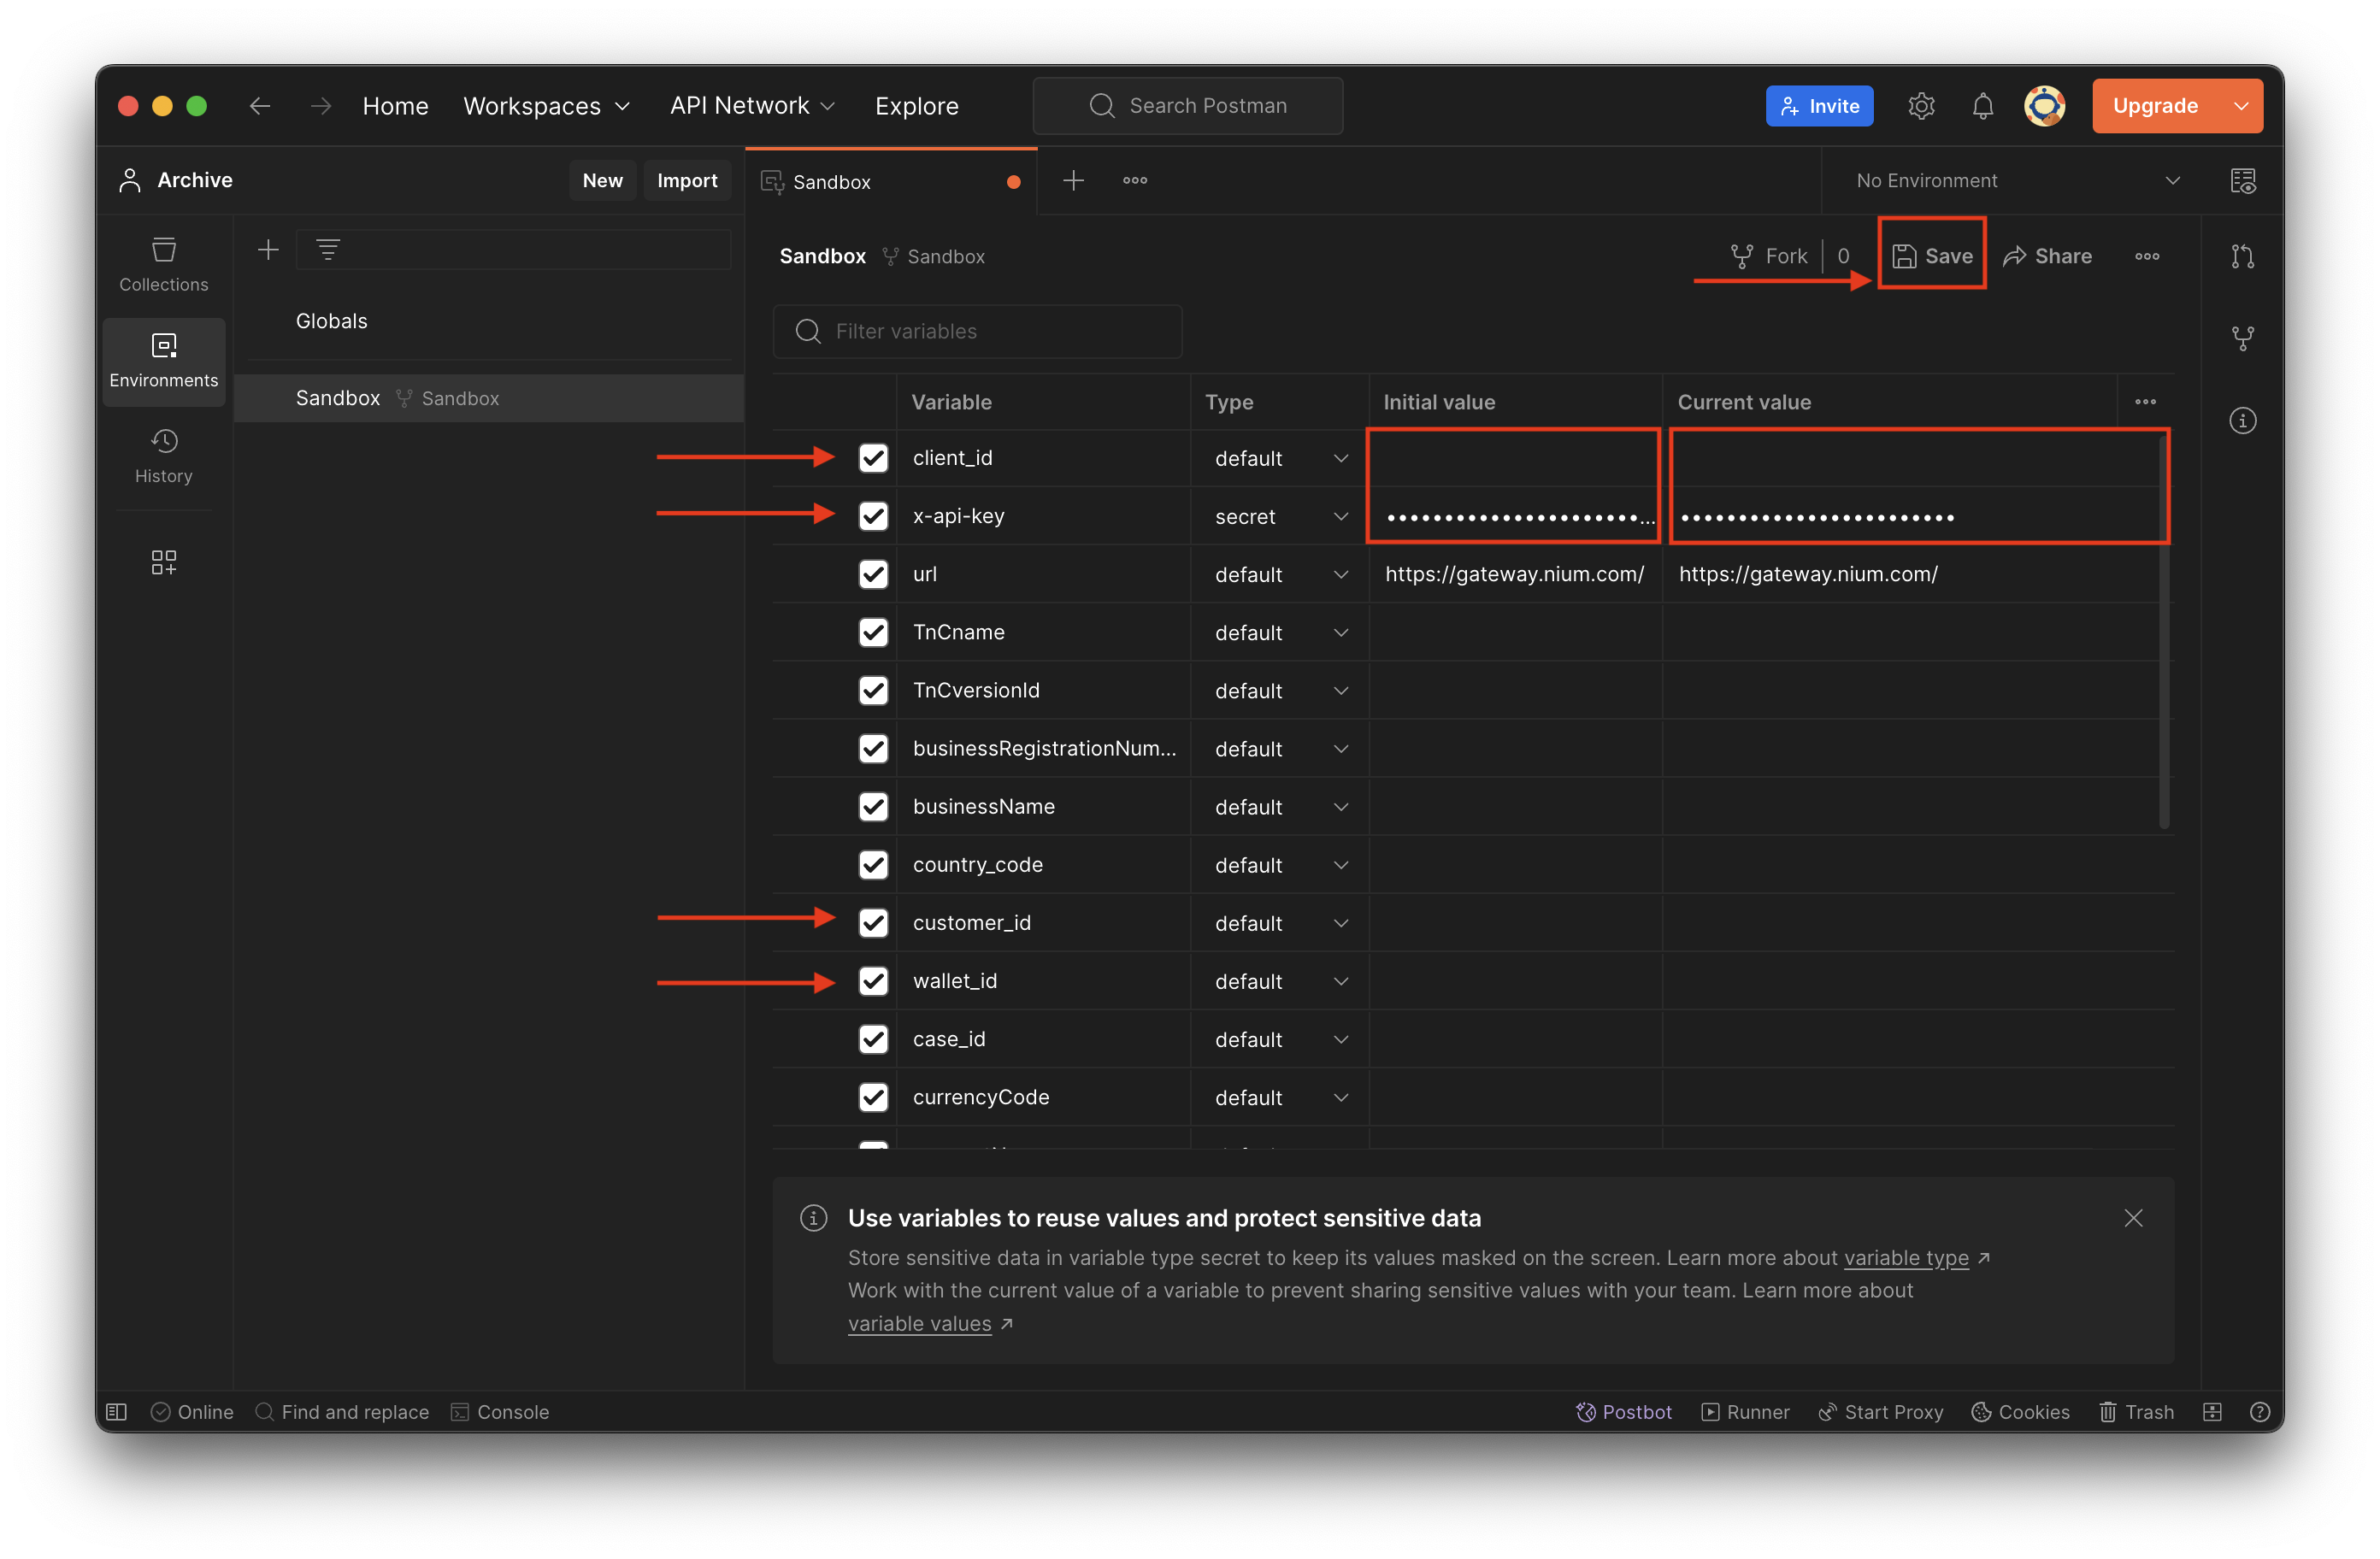2380x1559 pixels.
Task: Go to Explore in top navigation
Action: (x=916, y=106)
